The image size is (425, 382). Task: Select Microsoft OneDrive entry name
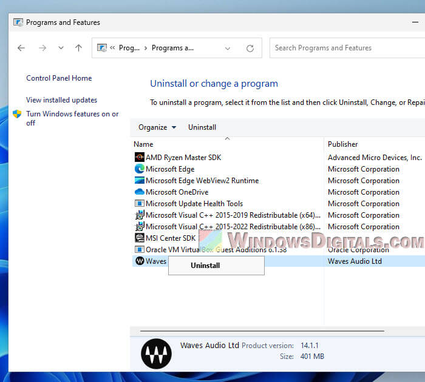(177, 192)
